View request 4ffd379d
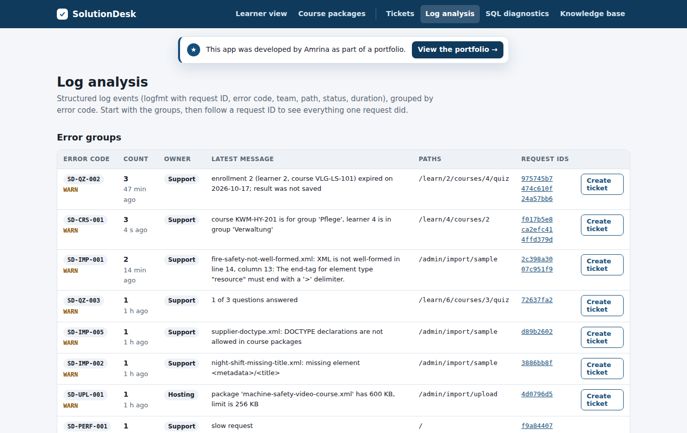 pyautogui.click(x=537, y=240)
